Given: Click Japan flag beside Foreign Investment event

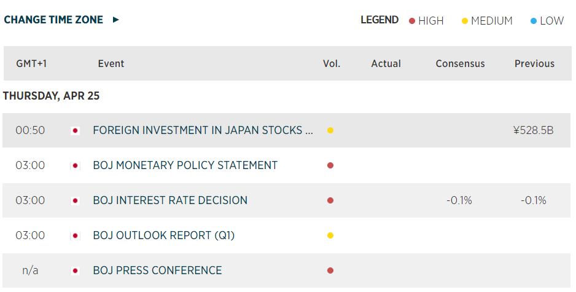Looking at the screenshot, I should [x=75, y=130].
